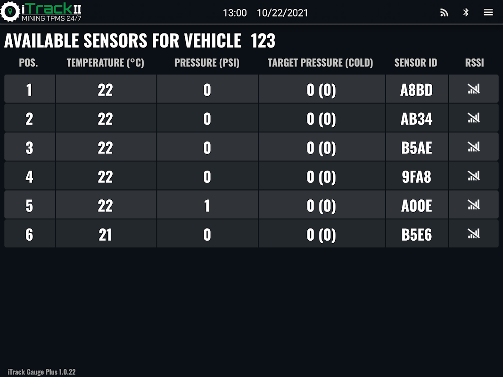Click the Temperature (°C) column header
The height and width of the screenshot is (377, 503).
(x=105, y=63)
